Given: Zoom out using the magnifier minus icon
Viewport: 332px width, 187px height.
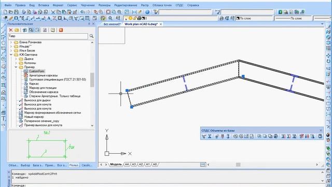Looking at the screenshot, I should point(119,12).
